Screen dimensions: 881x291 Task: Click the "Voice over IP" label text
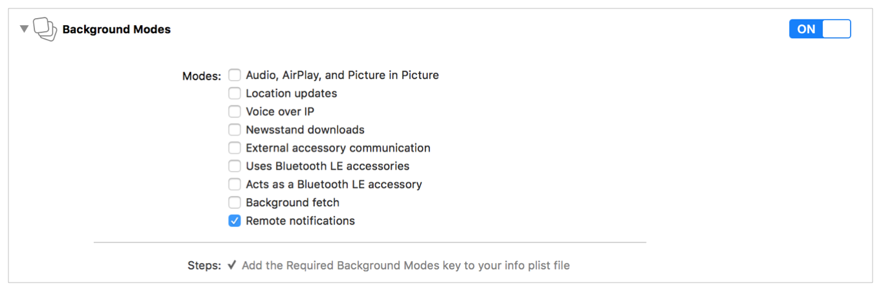pos(280,111)
